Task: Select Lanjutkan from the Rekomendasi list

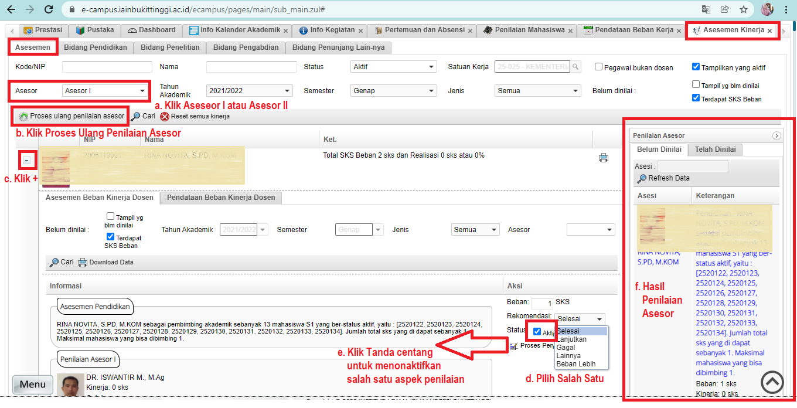Action: 571,339
